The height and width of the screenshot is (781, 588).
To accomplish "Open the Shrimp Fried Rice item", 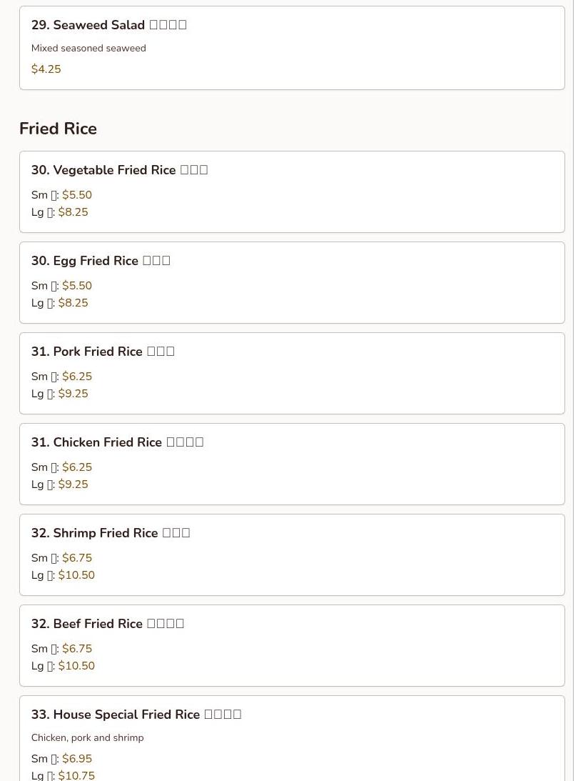I will click(x=111, y=533).
